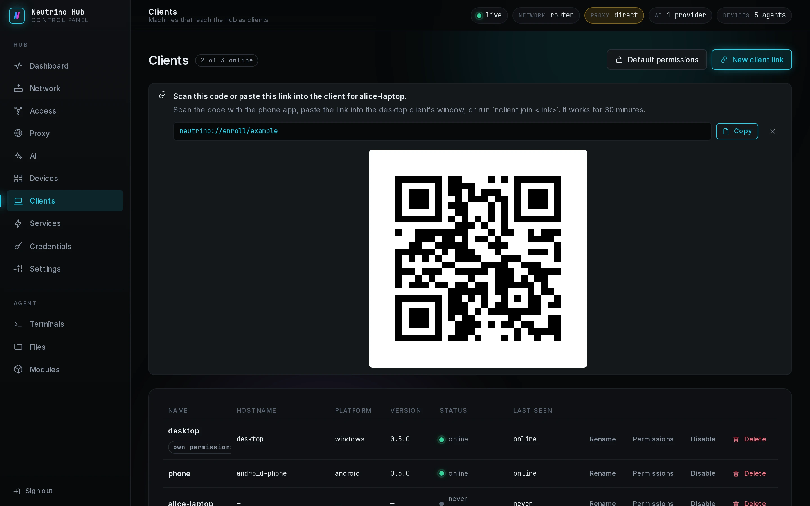Disable the phone client
Image resolution: width=810 pixels, height=506 pixels.
pos(703,473)
